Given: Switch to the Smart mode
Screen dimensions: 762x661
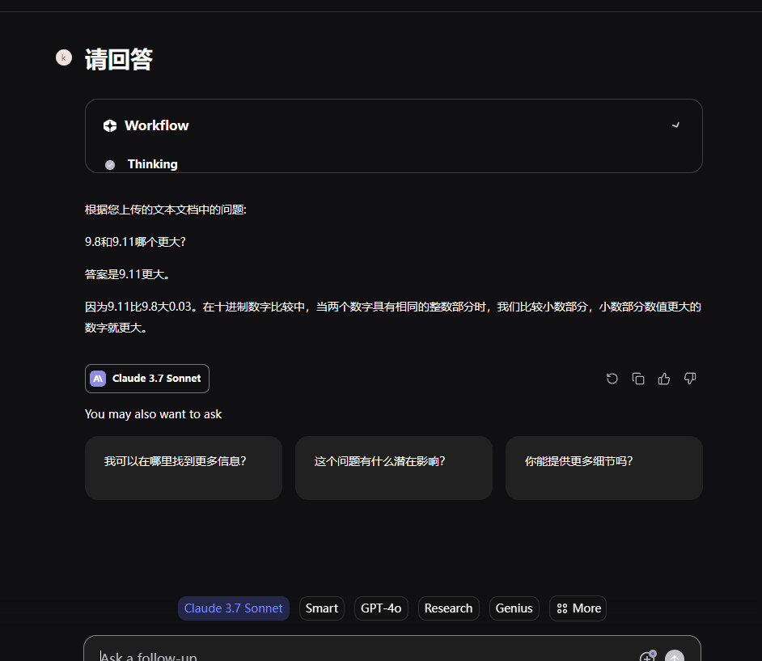Looking at the screenshot, I should 322,608.
